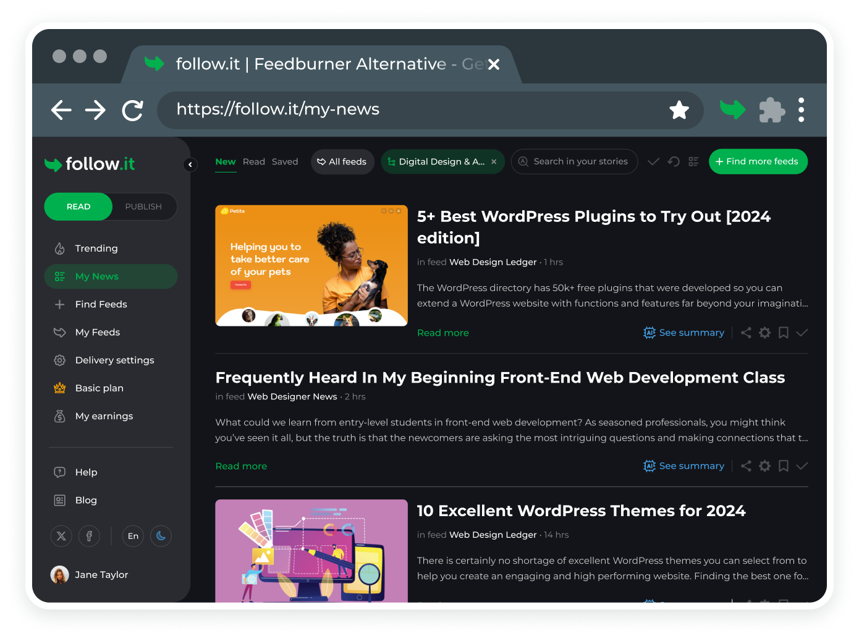Open gear settings for Front-End Class story

pyautogui.click(x=764, y=466)
